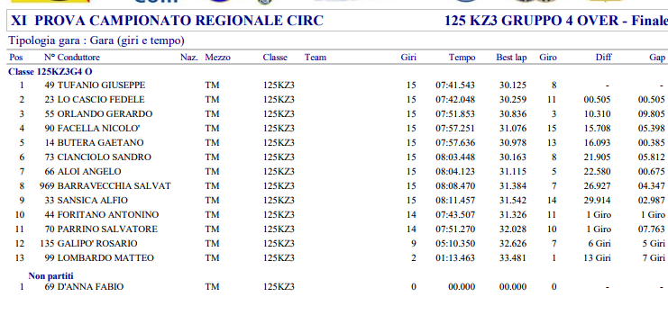Click the Gap value 5 Giri
Image resolution: width=668 pixels, height=333 pixels.
coord(654,244)
